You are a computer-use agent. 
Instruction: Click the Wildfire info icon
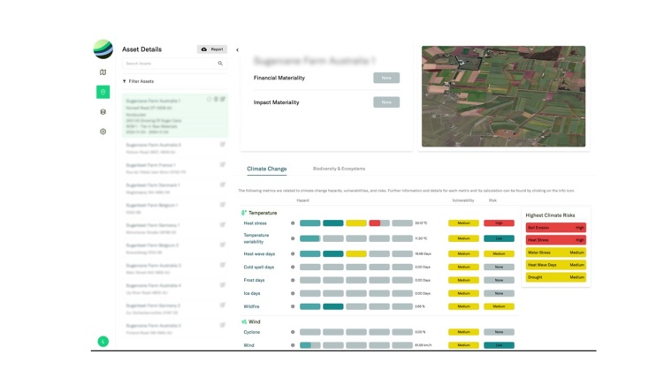pos(293,306)
